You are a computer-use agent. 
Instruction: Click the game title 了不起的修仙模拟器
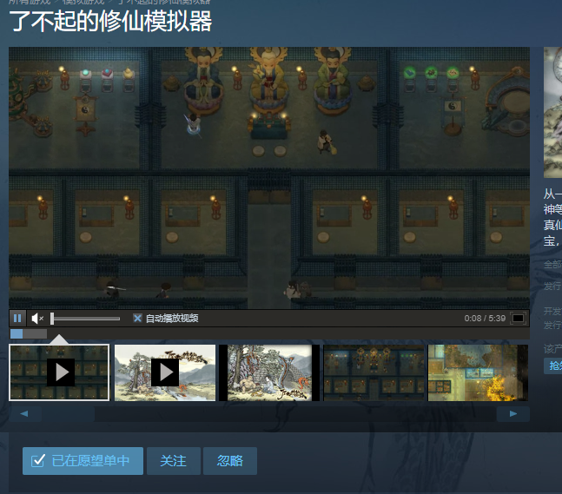pyautogui.click(x=111, y=22)
